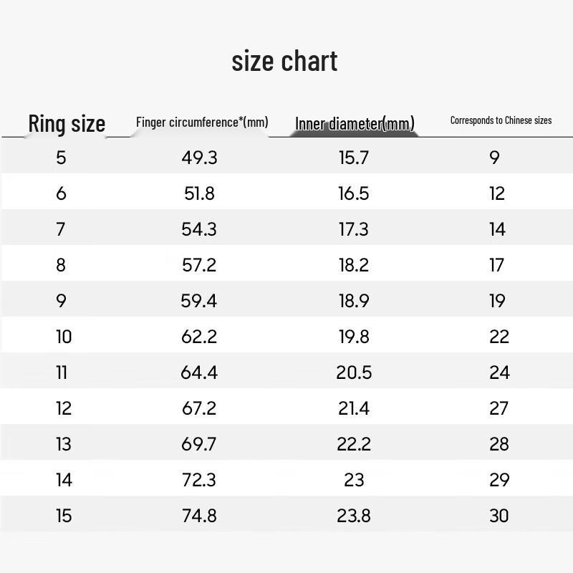The image size is (573, 573).
Task: Click inner diameter value 23
Action: click(354, 480)
